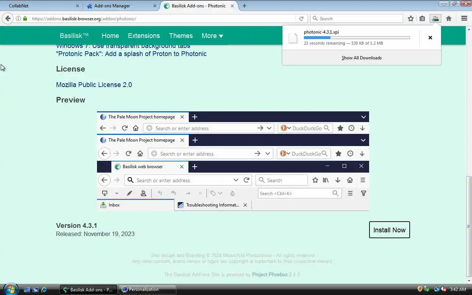The image size is (472, 295).
Task: Switch to Basilisk Add-ons taskbar button
Action: pyautogui.click(x=88, y=289)
